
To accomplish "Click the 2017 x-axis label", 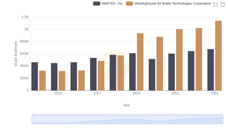I will (x=97, y=93).
